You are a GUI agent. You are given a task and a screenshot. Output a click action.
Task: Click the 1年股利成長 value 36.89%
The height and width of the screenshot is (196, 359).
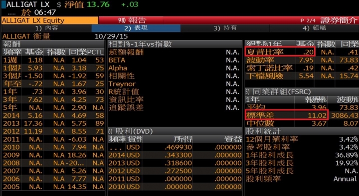click(347, 155)
